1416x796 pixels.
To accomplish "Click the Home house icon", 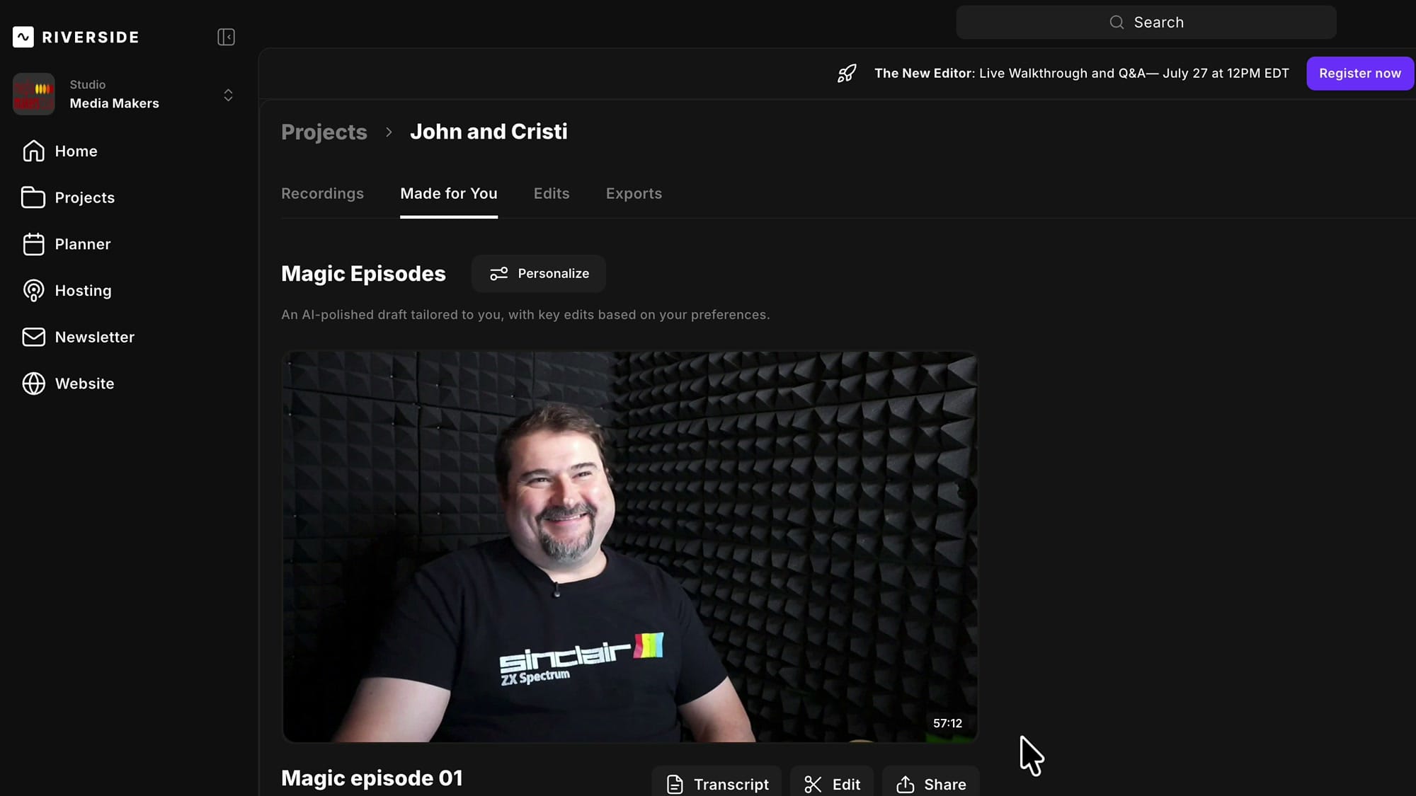I will point(33,151).
